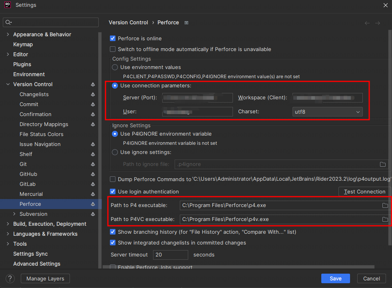The width and height of the screenshot is (392, 288).
Task: Open Environment settings page
Action: pyautogui.click(x=29, y=74)
